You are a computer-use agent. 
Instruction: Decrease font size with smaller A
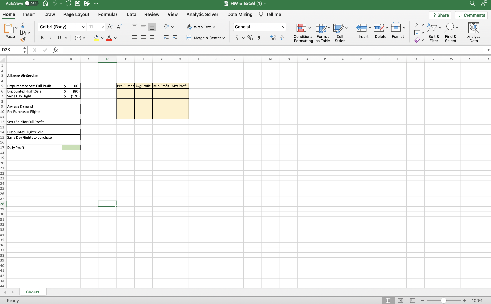(x=119, y=27)
